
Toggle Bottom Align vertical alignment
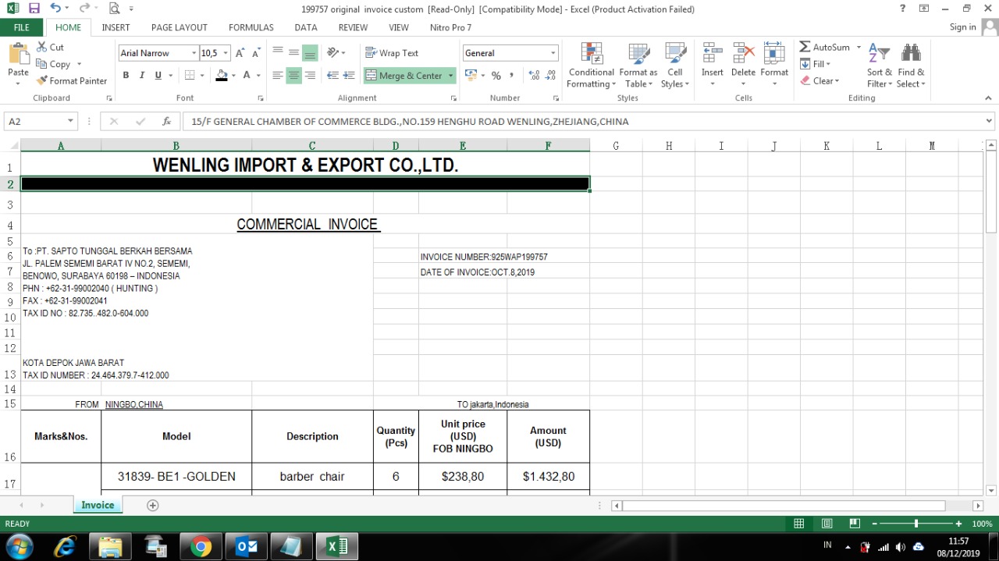(310, 53)
